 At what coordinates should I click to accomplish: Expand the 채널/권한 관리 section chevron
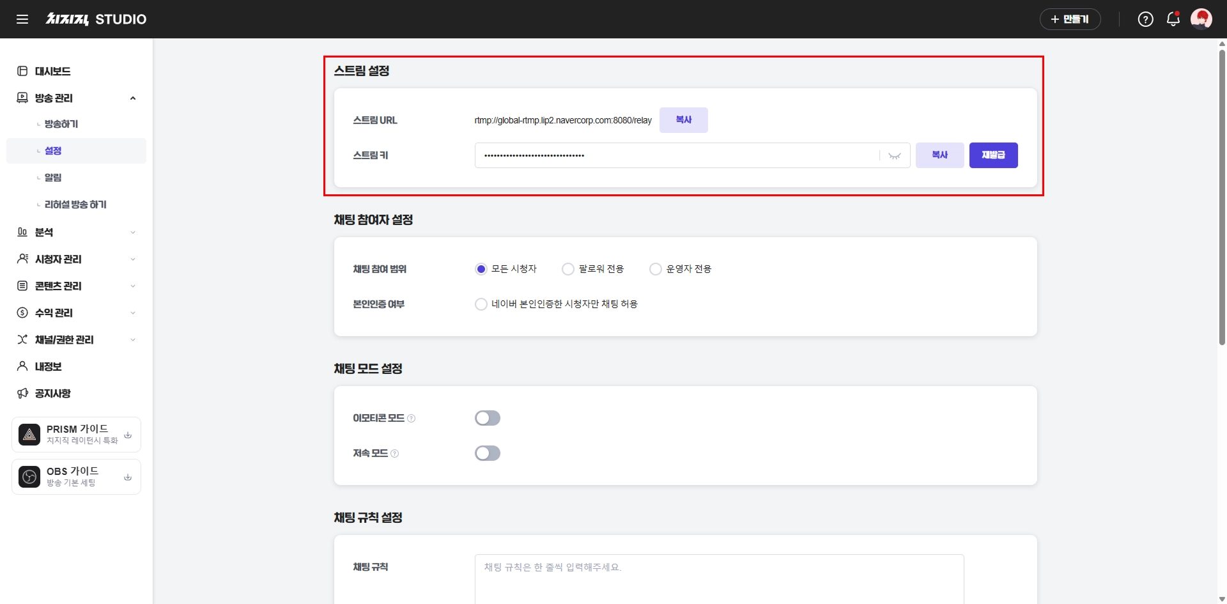pyautogui.click(x=133, y=339)
